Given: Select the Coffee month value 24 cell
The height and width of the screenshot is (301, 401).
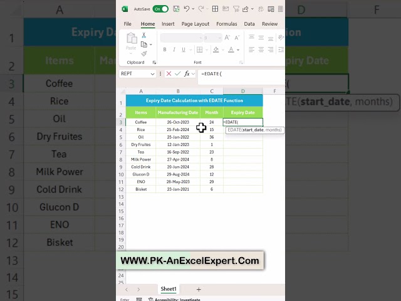Looking at the screenshot, I should [212, 122].
